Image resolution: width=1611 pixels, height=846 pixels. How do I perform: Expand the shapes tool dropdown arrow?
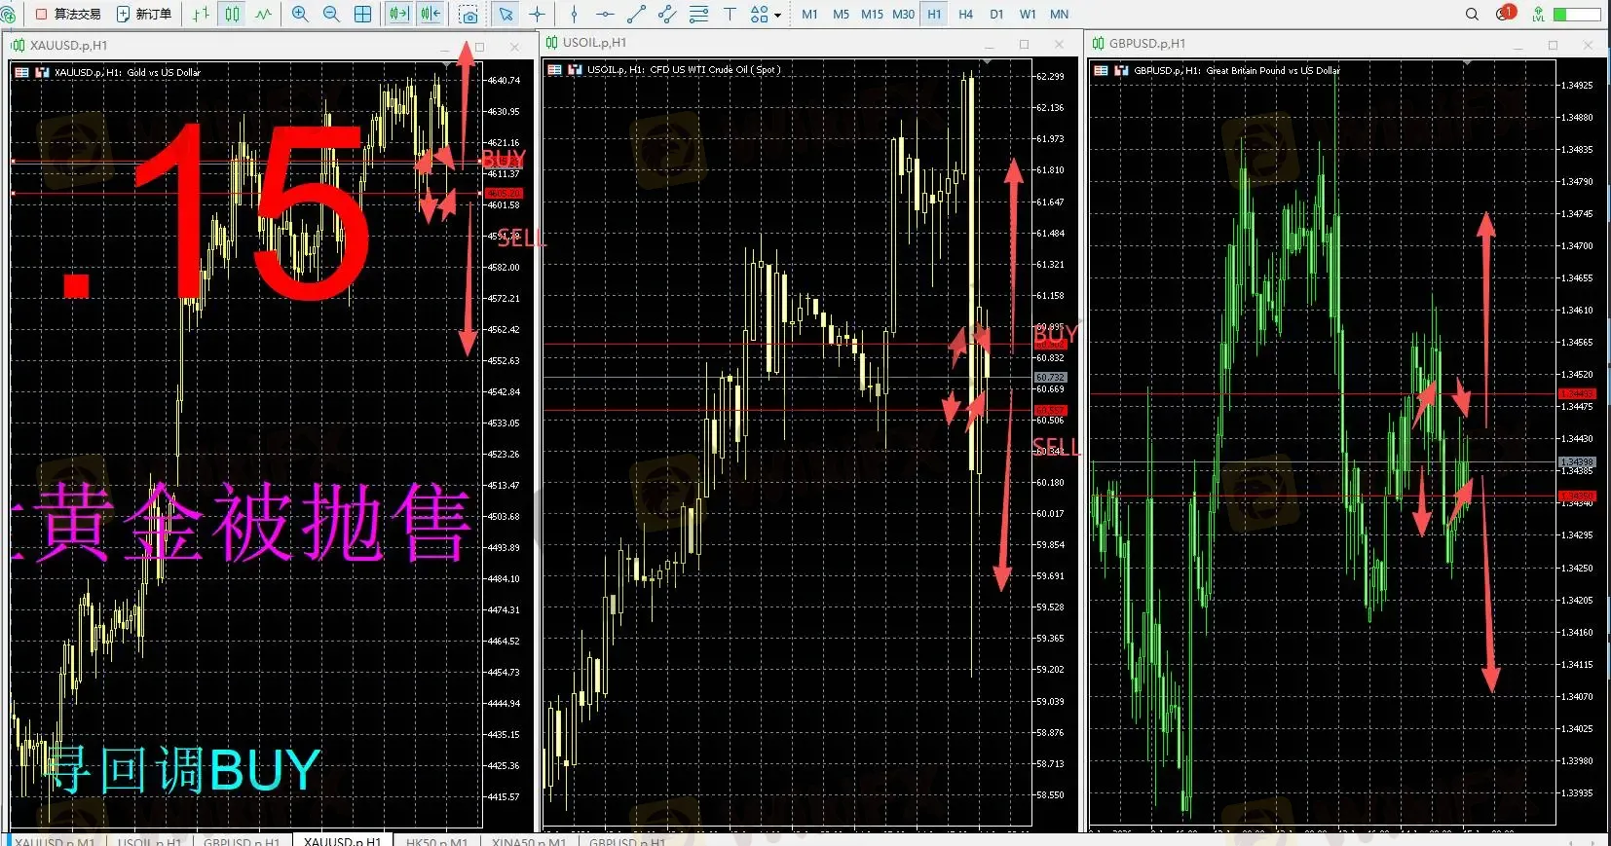[777, 16]
